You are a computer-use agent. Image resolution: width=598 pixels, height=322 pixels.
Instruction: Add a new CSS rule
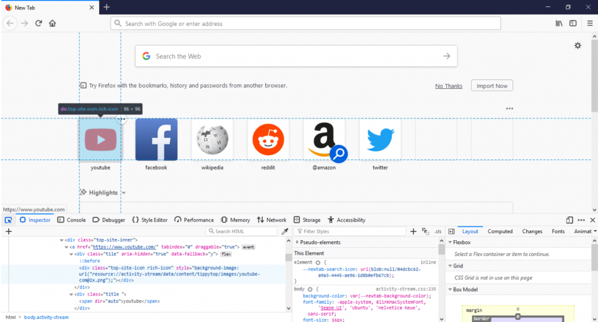[x=413, y=231]
